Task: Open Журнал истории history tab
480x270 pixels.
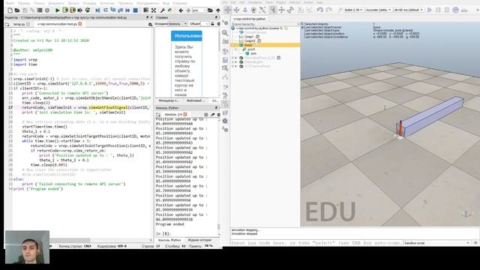Action: point(199,240)
